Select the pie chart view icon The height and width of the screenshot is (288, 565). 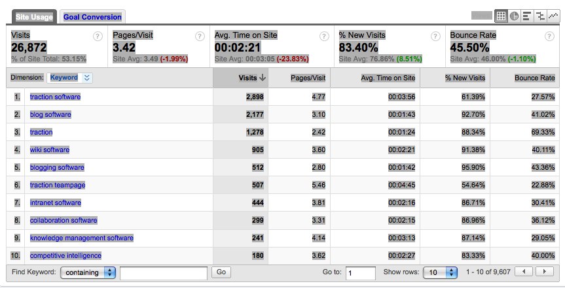point(514,16)
